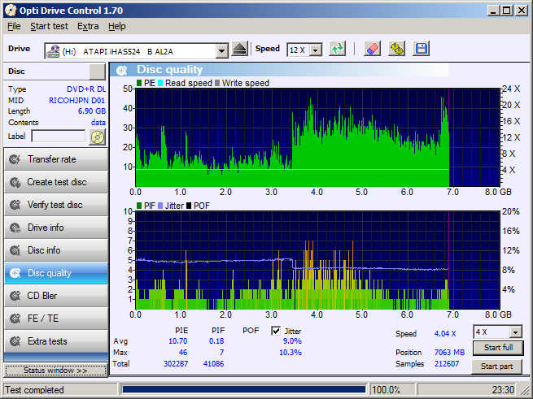533x399 pixels.
Task: Click the Create test disc sidebar icon
Action: click(x=15, y=182)
